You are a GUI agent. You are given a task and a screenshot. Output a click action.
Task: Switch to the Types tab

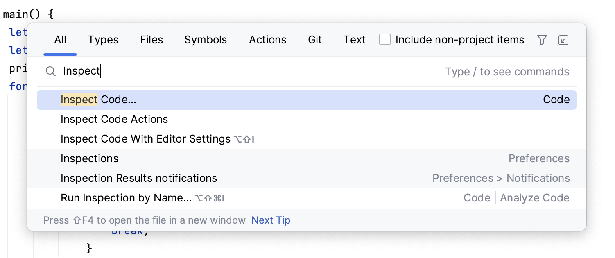pyautogui.click(x=103, y=40)
